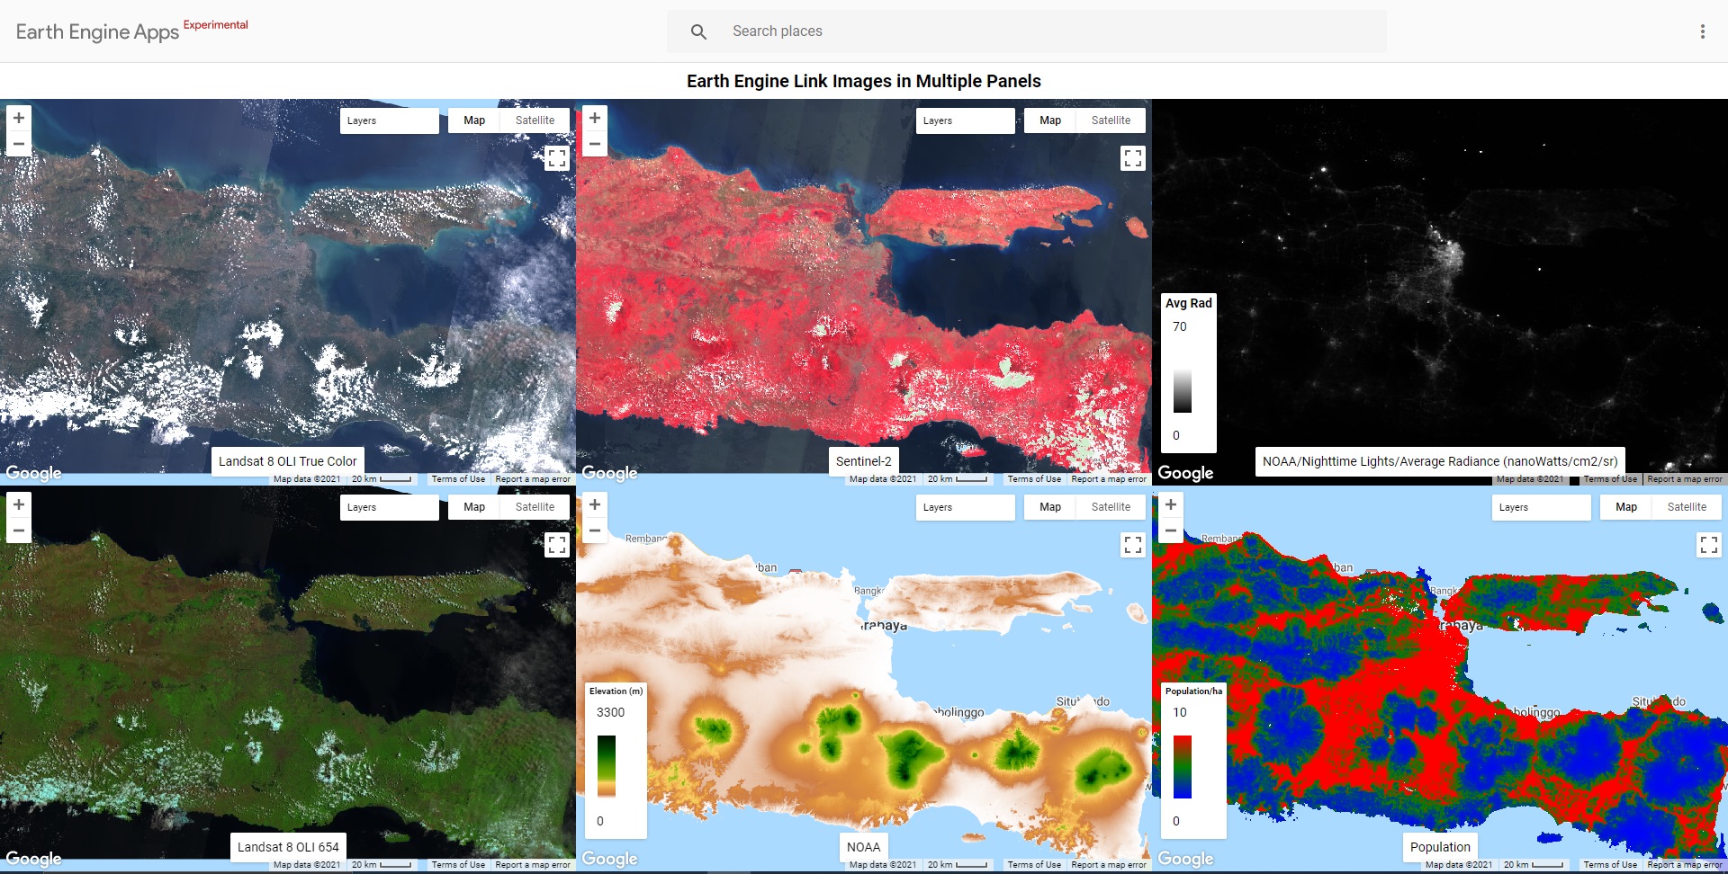Viewport: 1728px width, 874px height.
Task: Click the Population panel label
Action: tap(1440, 847)
